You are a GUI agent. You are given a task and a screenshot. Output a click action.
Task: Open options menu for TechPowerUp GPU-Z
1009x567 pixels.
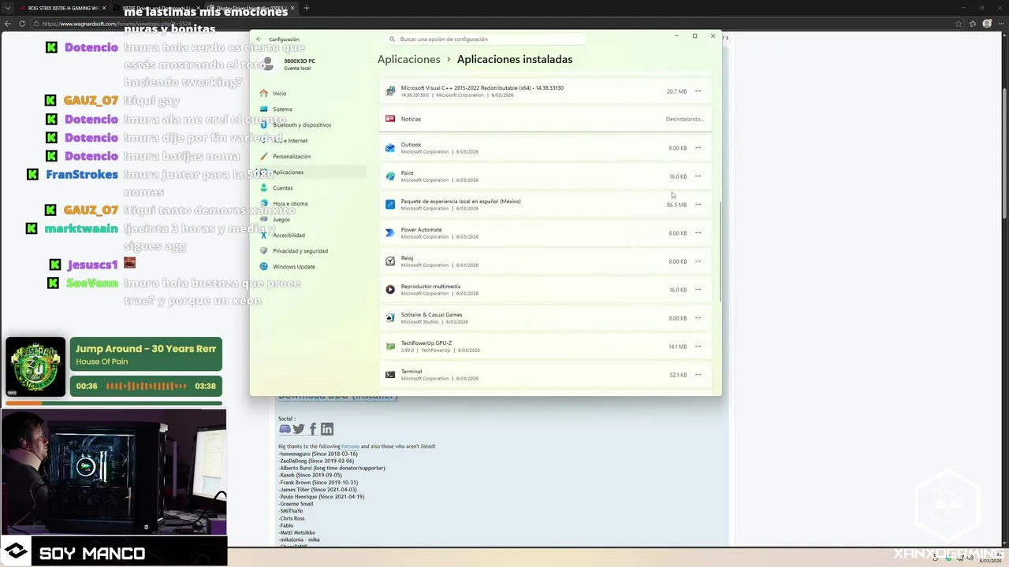pyautogui.click(x=698, y=346)
